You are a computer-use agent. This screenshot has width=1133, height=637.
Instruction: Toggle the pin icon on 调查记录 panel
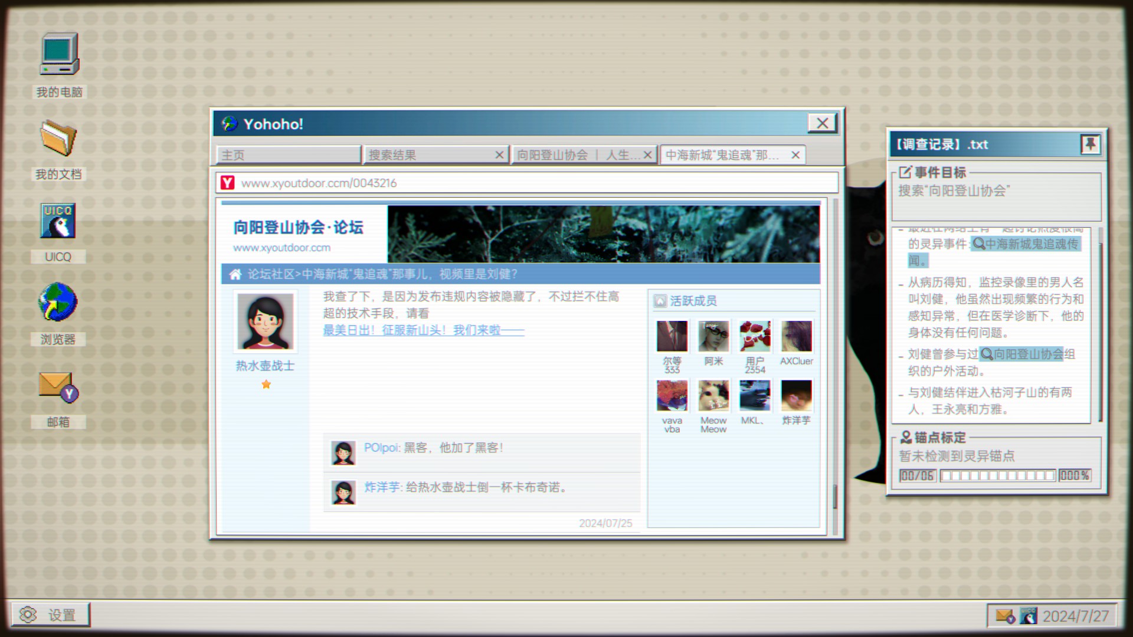[1089, 144]
